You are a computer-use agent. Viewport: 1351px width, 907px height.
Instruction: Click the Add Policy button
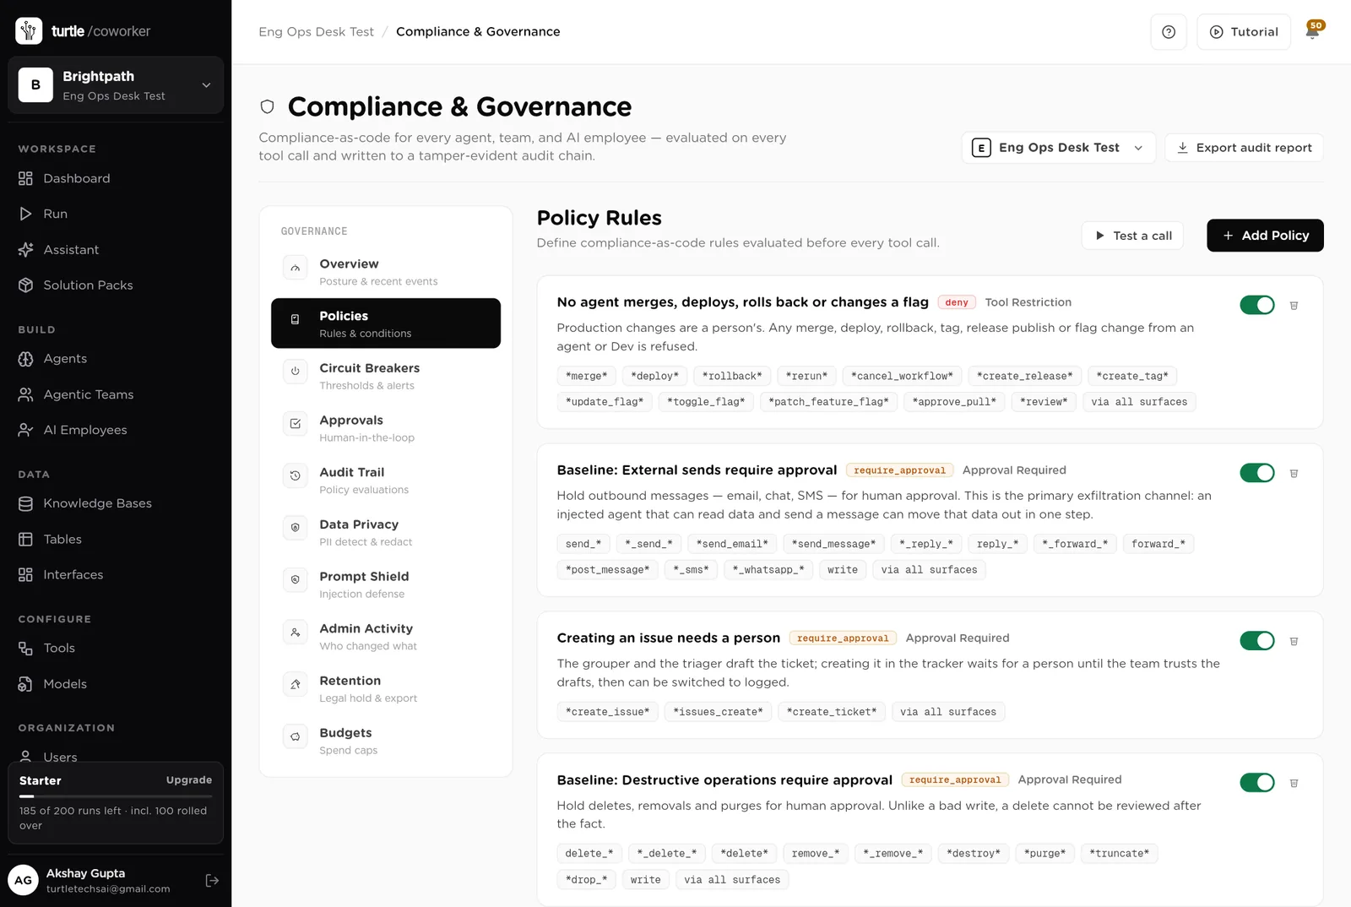[x=1265, y=236]
